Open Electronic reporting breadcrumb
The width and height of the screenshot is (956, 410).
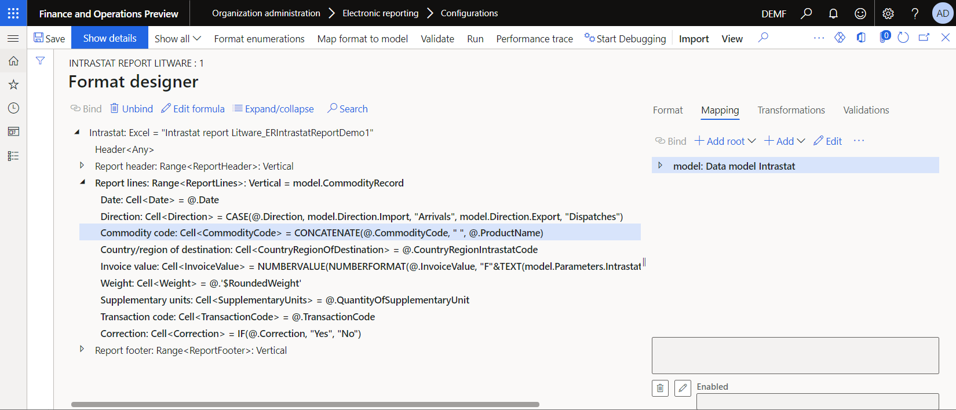[380, 13]
